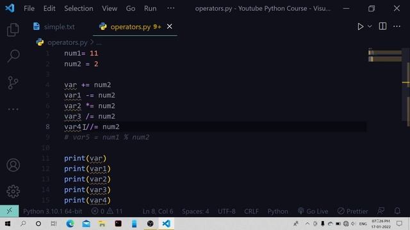This screenshot has width=410, height=230.
Task: Open Mail app from taskbar
Action: coord(86,224)
